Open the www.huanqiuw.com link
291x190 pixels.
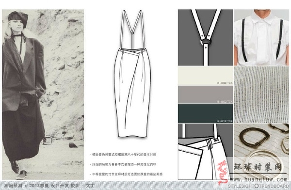coord(259,179)
